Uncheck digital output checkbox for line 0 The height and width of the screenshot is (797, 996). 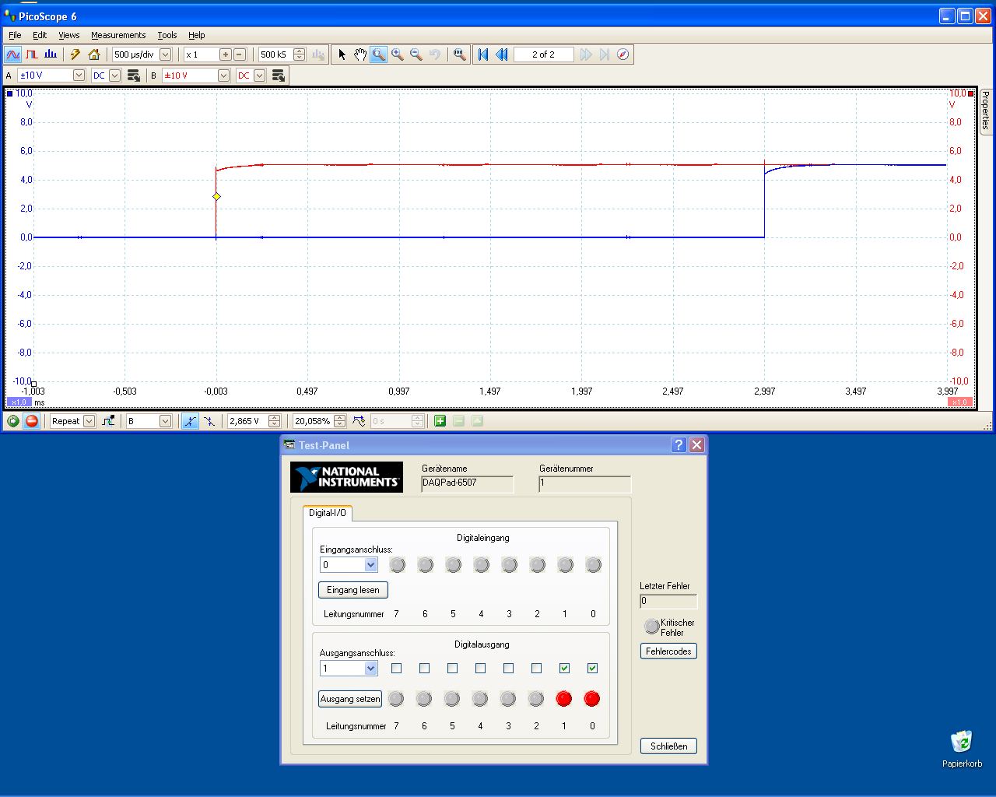point(593,668)
